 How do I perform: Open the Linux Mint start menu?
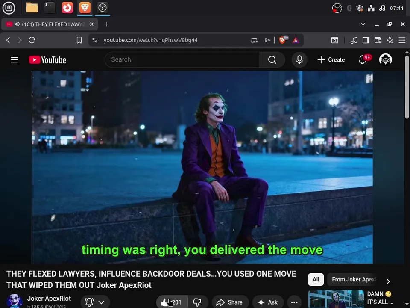click(9, 8)
